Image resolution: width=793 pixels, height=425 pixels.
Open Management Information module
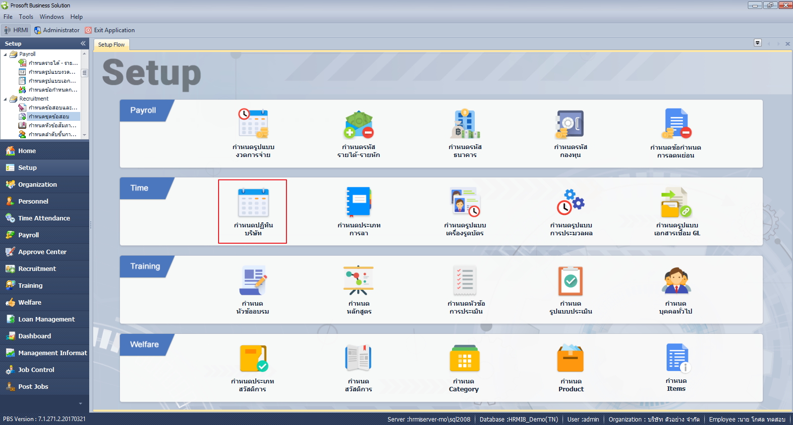(x=45, y=353)
